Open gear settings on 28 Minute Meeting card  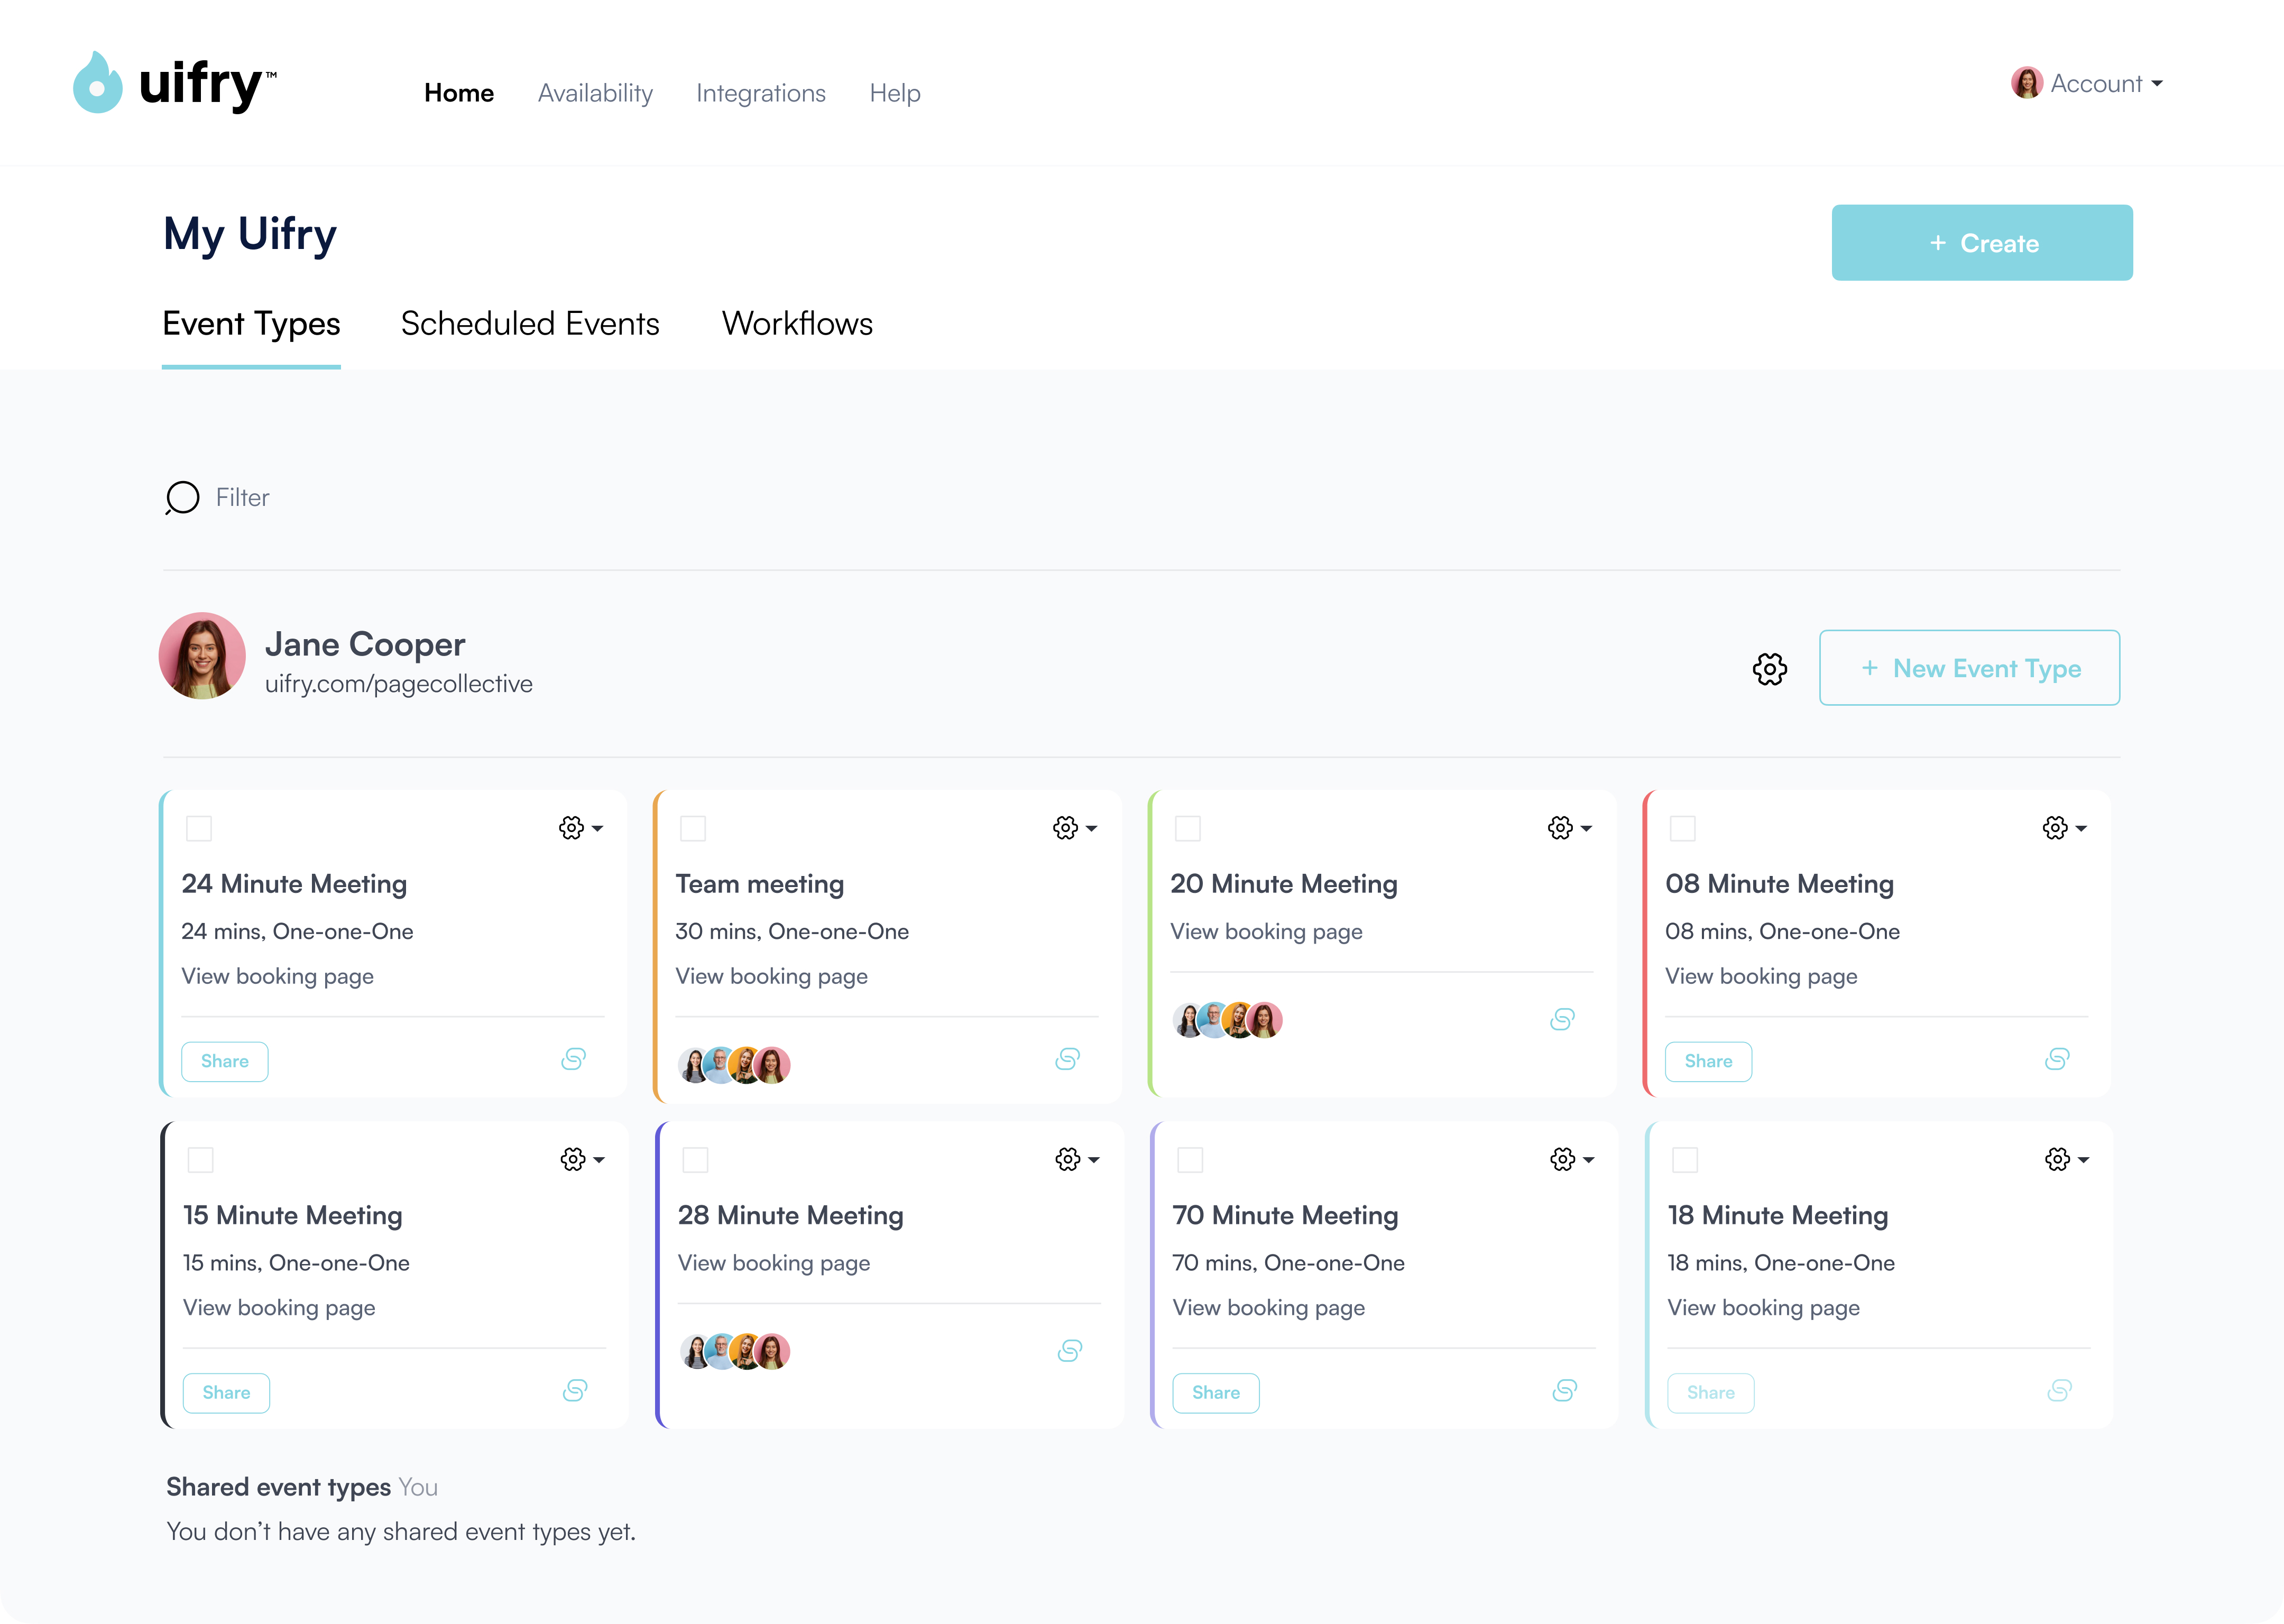[x=1068, y=1159]
